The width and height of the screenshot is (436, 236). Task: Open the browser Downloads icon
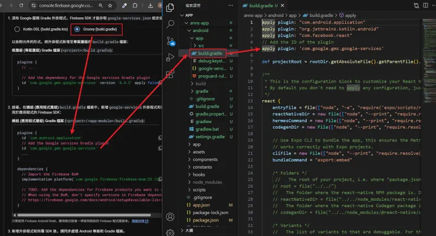coord(150,5)
